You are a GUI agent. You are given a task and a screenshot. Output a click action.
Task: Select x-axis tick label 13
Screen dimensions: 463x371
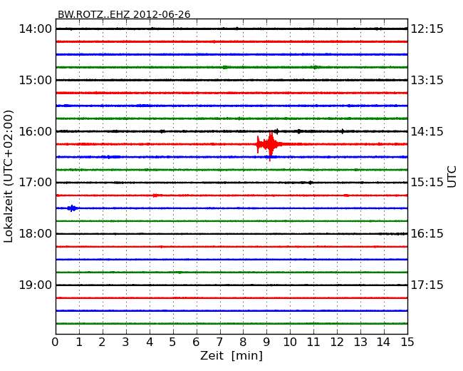point(360,342)
